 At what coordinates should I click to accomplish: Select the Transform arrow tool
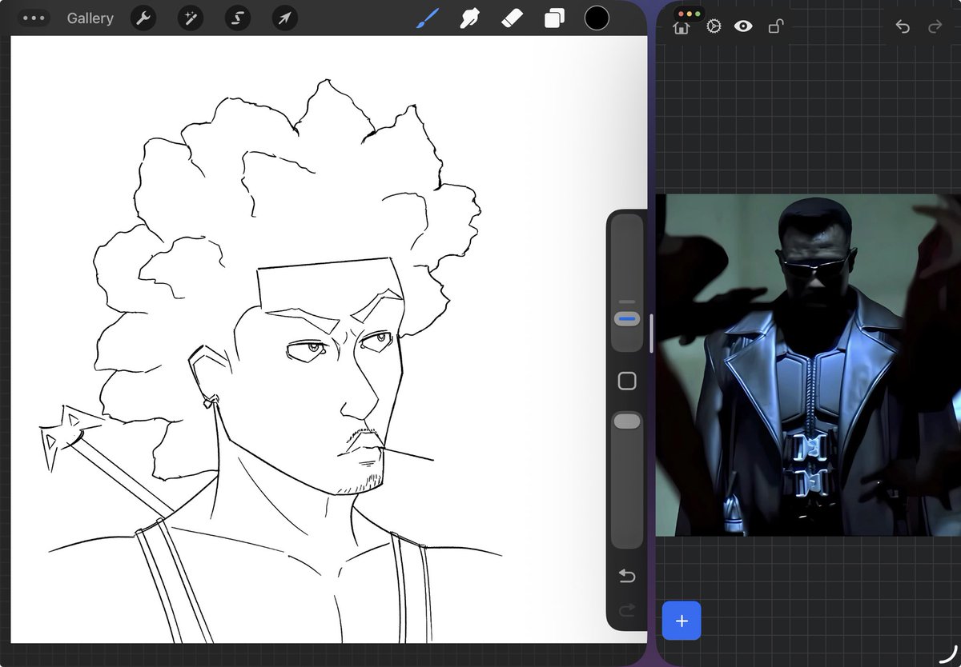284,18
